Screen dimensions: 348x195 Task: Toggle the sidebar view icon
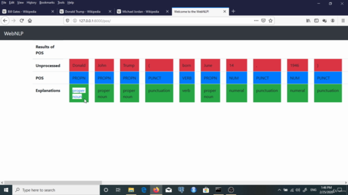[x=316, y=21]
